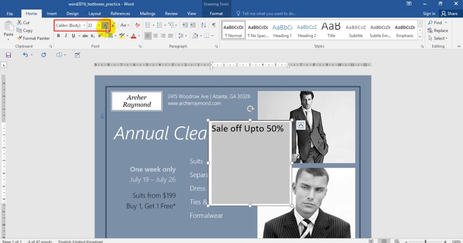Apply red font color
This screenshot has width=463, height=243.
tap(133, 36)
